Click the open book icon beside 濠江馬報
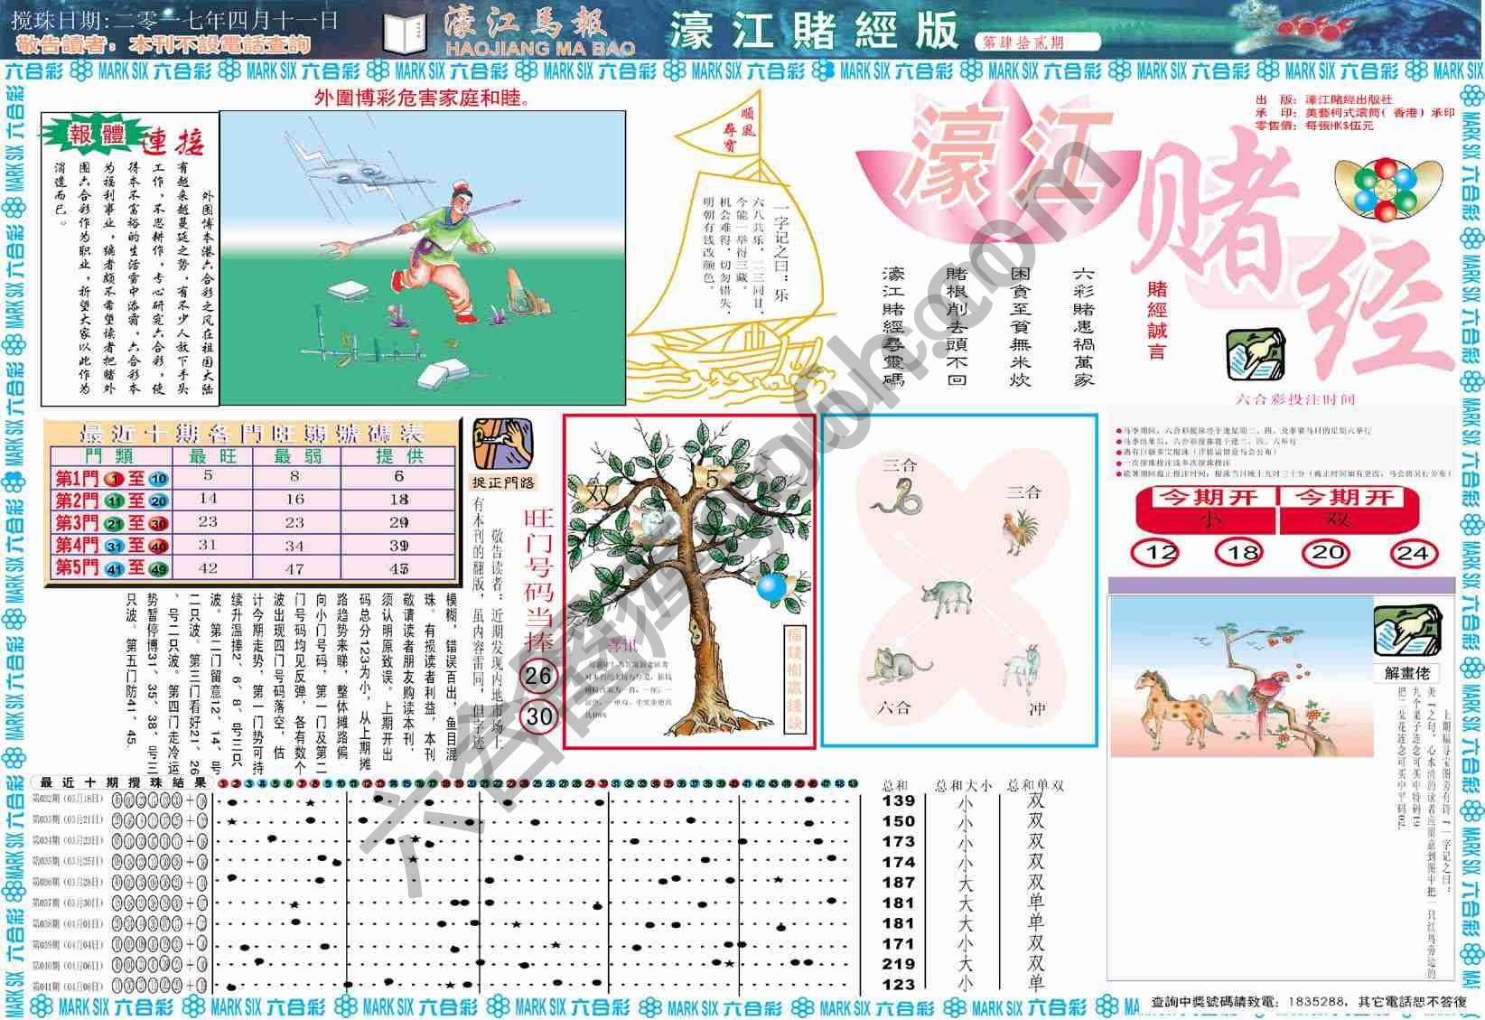 (x=405, y=34)
